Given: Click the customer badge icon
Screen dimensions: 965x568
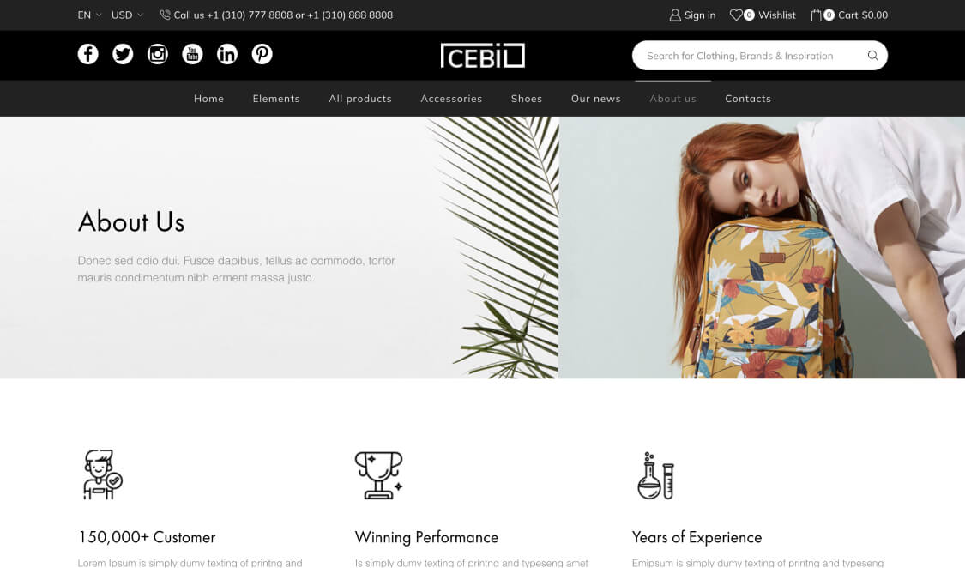Looking at the screenshot, I should click(x=103, y=474).
